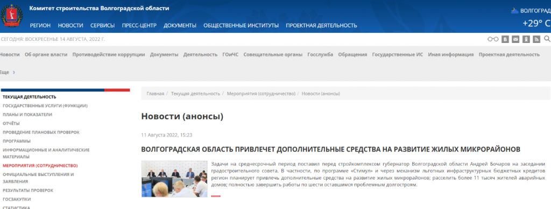Select 'Деятельность' in the gray navigation bar
551x209 pixels.
(x=200, y=54)
